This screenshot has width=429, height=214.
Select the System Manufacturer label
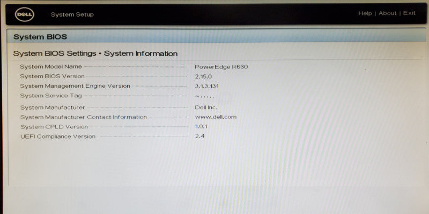[53, 108]
